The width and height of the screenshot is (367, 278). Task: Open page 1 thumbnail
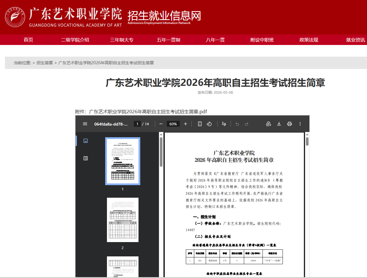pos(123,161)
